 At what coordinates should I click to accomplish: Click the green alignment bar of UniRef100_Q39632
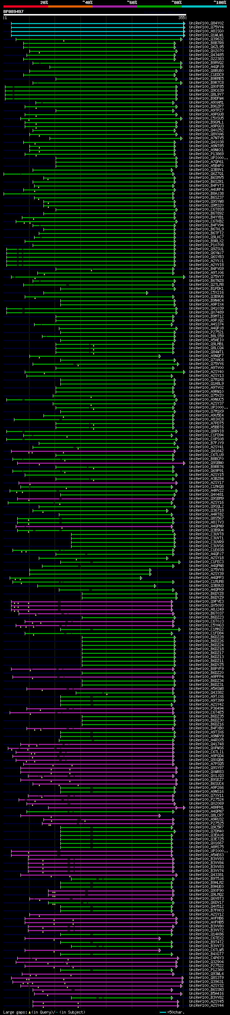(x=99, y=39)
